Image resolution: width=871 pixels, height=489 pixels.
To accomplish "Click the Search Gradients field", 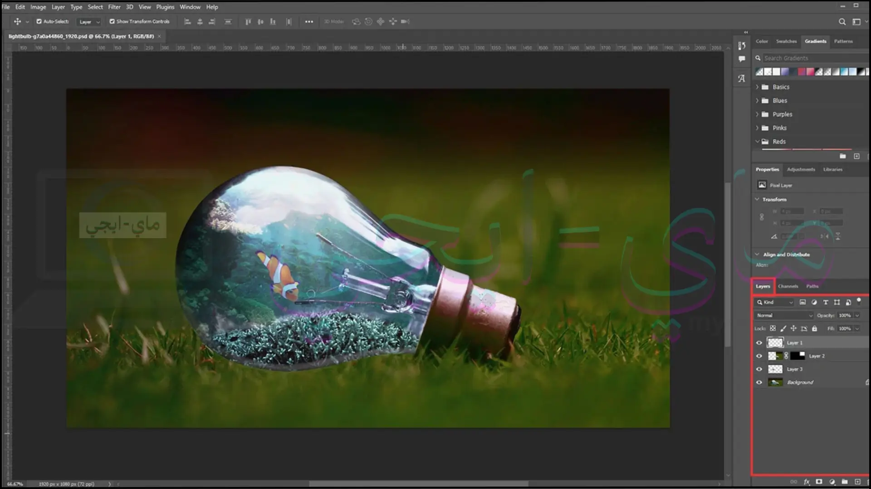I will (x=816, y=58).
